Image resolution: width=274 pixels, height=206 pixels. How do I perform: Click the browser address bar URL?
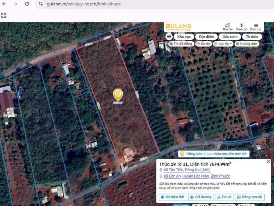pos(84,4)
